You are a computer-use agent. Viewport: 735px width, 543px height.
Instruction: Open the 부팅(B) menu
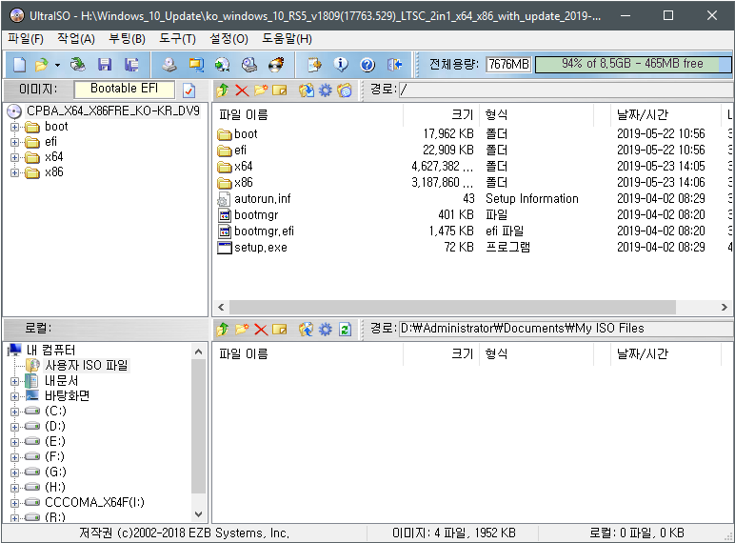click(127, 39)
